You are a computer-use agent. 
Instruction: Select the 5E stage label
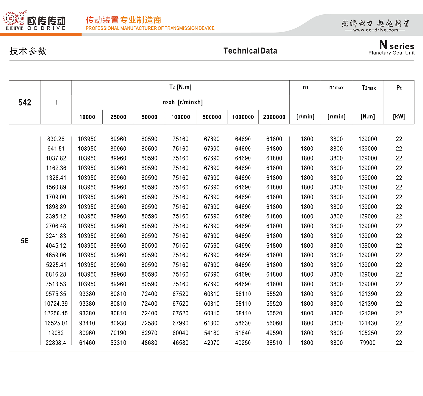click(x=25, y=241)
